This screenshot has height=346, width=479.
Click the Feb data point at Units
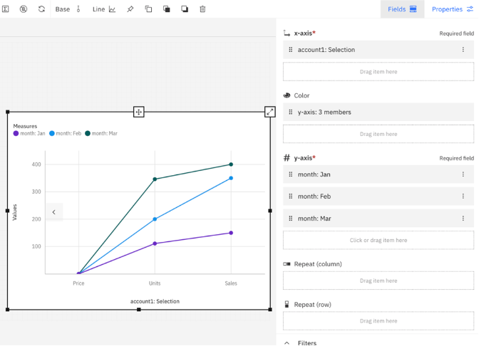155,219
